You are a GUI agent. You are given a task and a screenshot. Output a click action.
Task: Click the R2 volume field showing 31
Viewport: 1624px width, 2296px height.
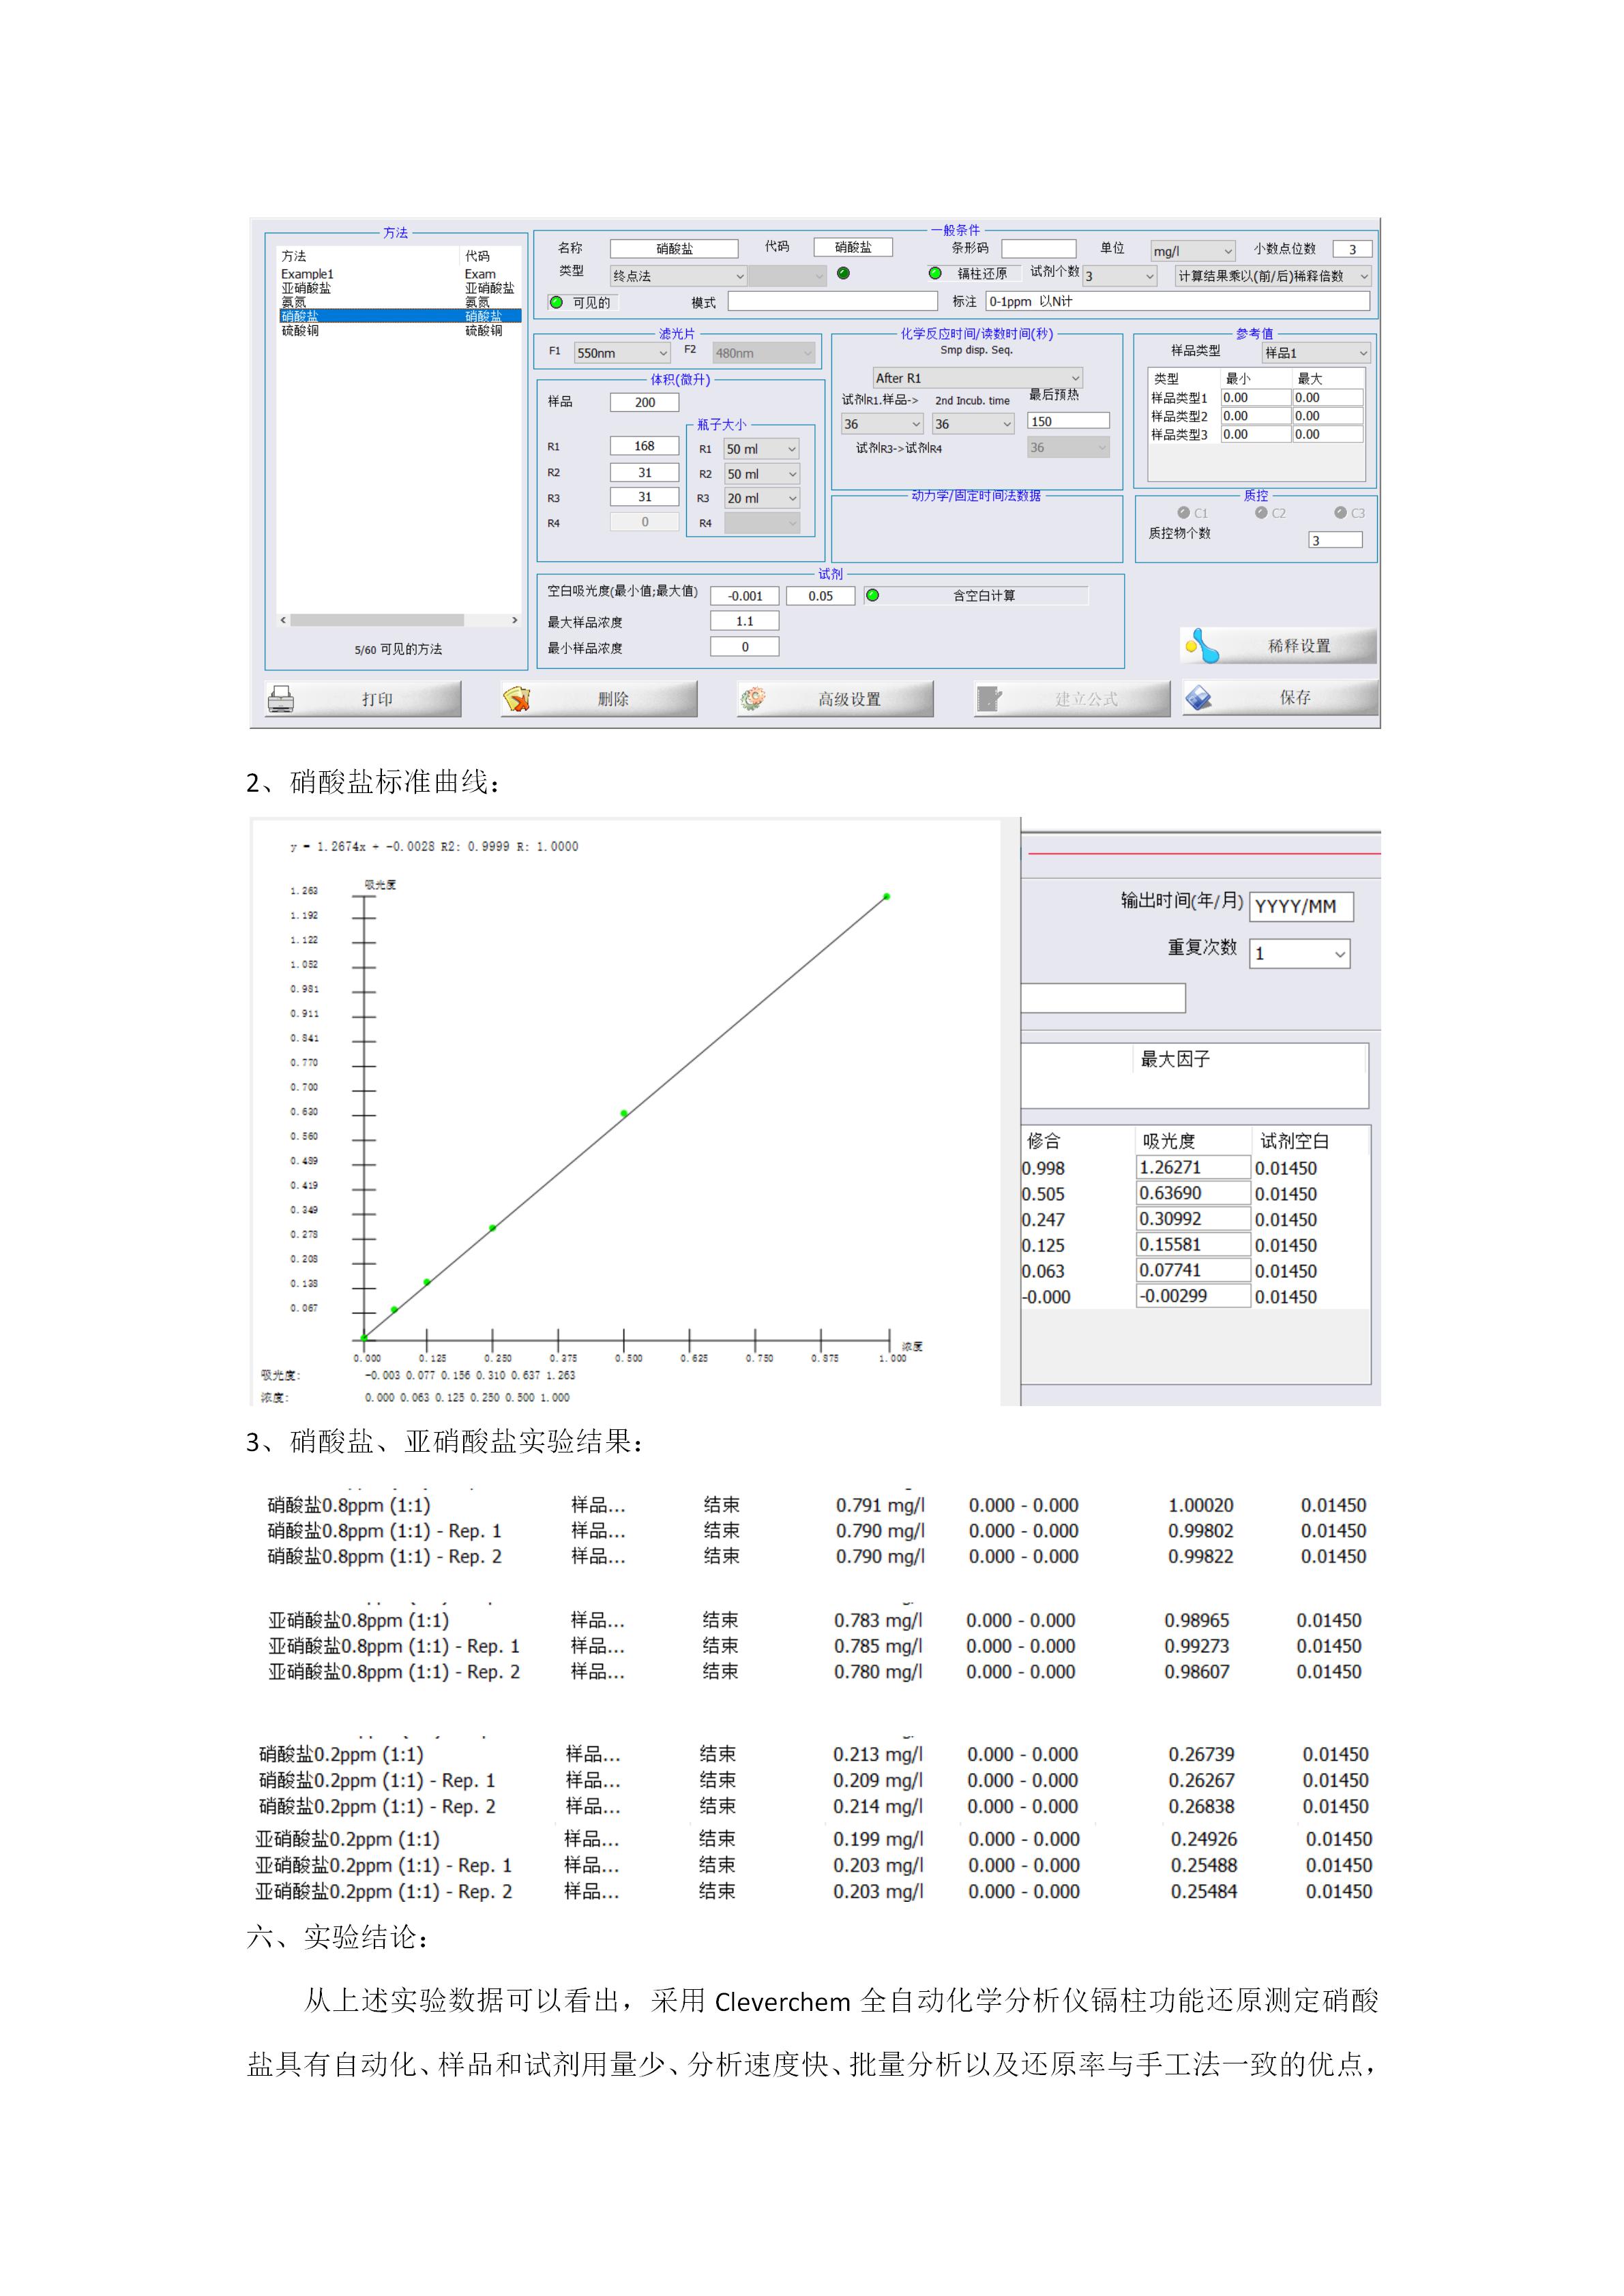[645, 472]
